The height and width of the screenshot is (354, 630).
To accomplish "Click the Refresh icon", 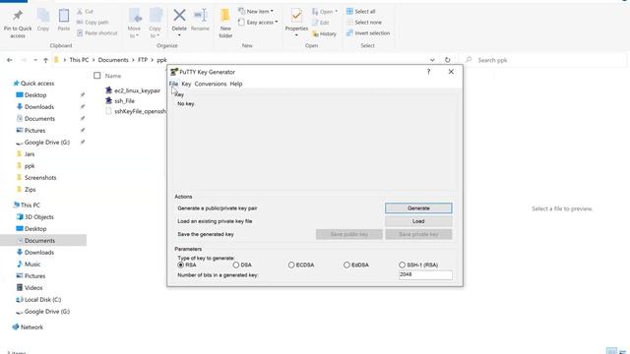I will [x=447, y=60].
